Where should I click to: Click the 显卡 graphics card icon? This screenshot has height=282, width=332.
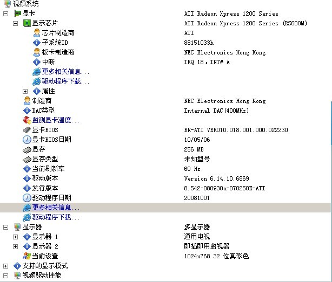coord(17,13)
